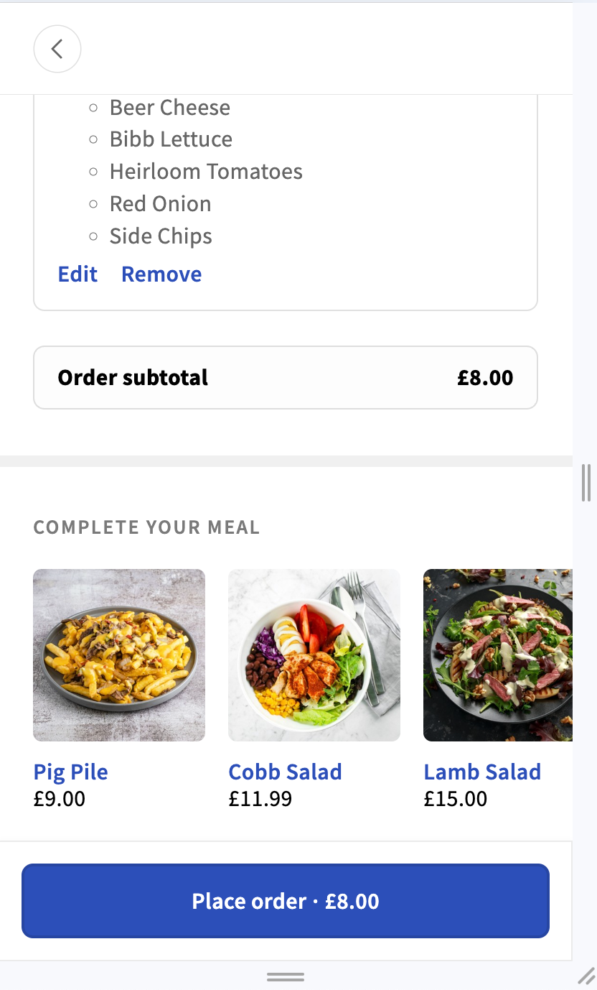597x990 pixels.
Task: Click the £8.00 subtotal amount
Action: pyautogui.click(x=485, y=378)
